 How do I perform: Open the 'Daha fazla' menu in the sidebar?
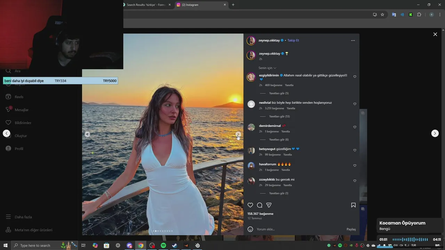(19, 217)
